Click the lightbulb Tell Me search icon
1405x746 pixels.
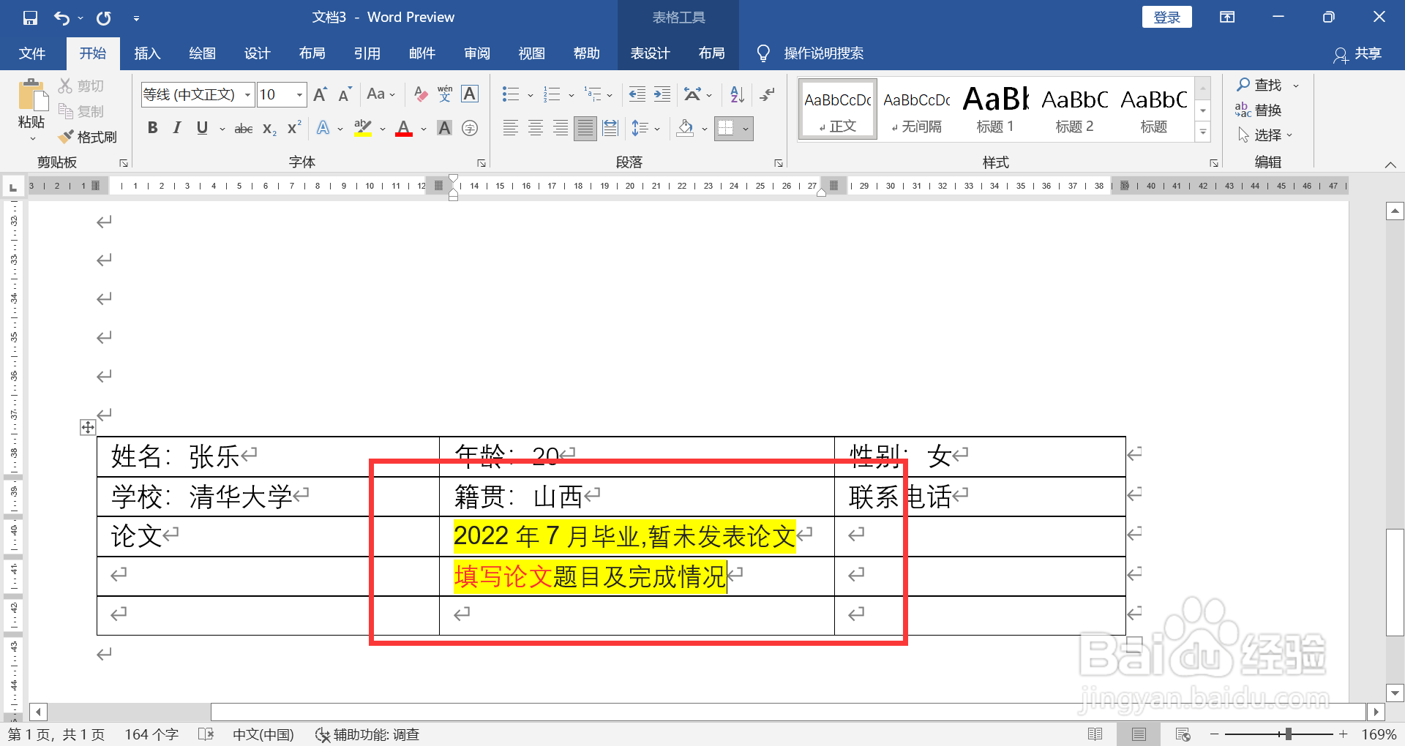pyautogui.click(x=763, y=53)
